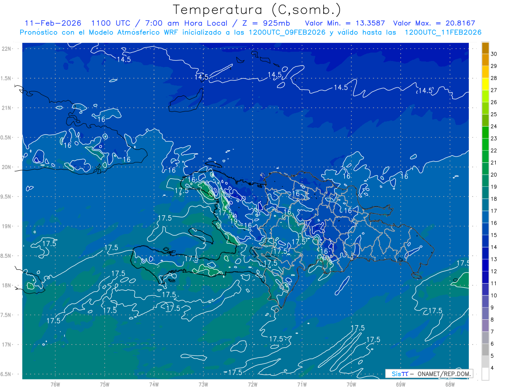Screen dimensions: 505x390
Task: Click the '76W' longitude axis label
Action: click(55, 384)
